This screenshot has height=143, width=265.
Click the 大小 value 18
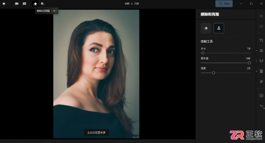pyautogui.click(x=249, y=49)
